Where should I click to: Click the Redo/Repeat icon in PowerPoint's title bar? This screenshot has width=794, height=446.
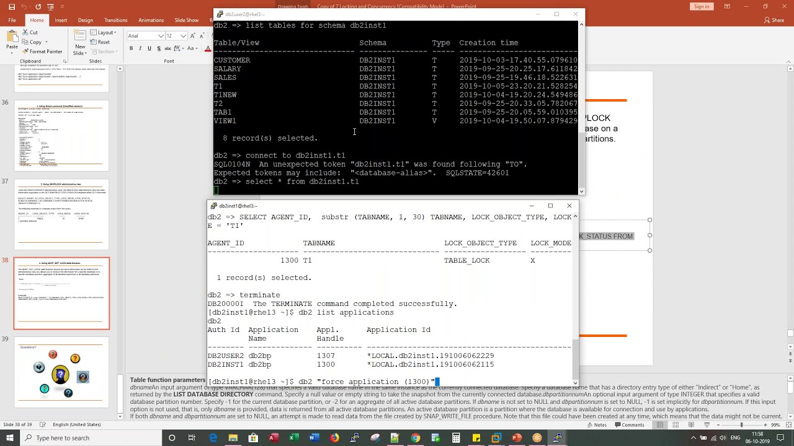point(38,7)
